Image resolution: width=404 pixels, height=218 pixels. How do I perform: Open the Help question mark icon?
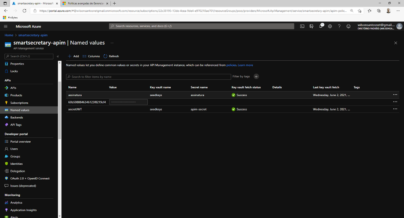click(x=339, y=26)
